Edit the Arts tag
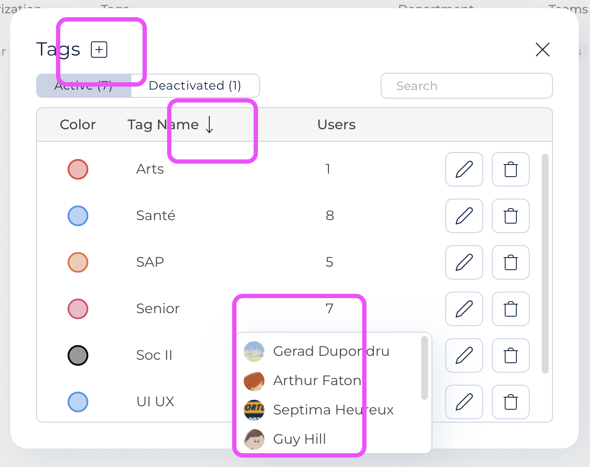Screen dimensions: 590x467 pos(464,169)
